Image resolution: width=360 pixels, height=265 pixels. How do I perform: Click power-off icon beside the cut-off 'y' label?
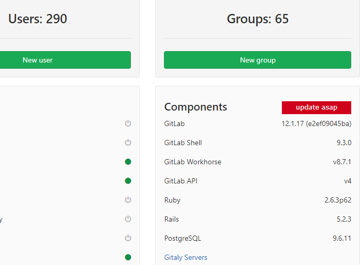(x=128, y=219)
